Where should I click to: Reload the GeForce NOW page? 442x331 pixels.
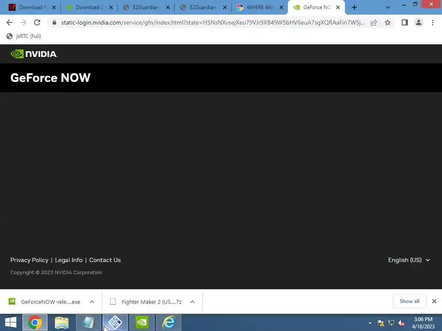pyautogui.click(x=37, y=22)
